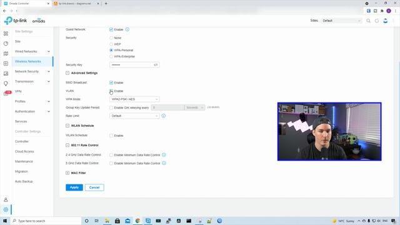
Task: Enable the WLAN Schedule checkbox
Action: 111,136
